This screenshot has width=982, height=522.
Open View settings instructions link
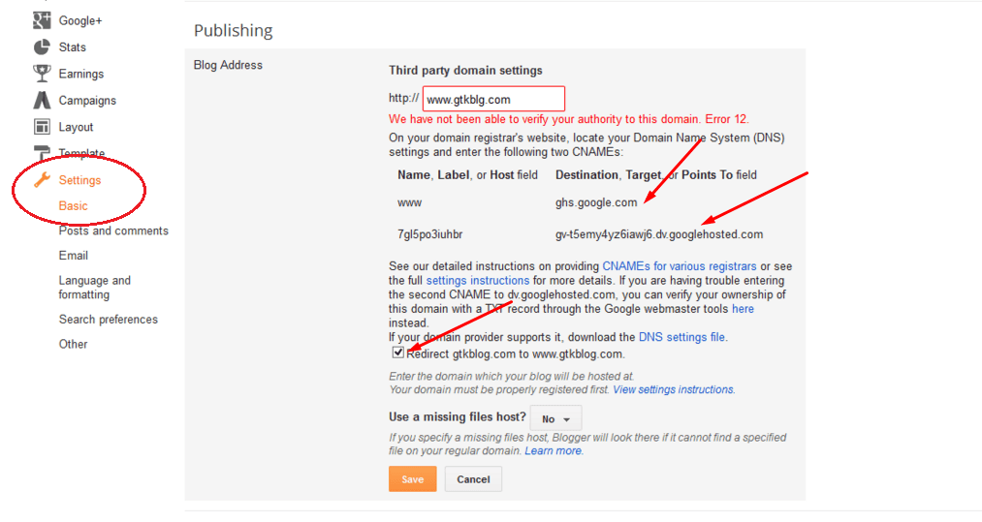pyautogui.click(x=673, y=389)
